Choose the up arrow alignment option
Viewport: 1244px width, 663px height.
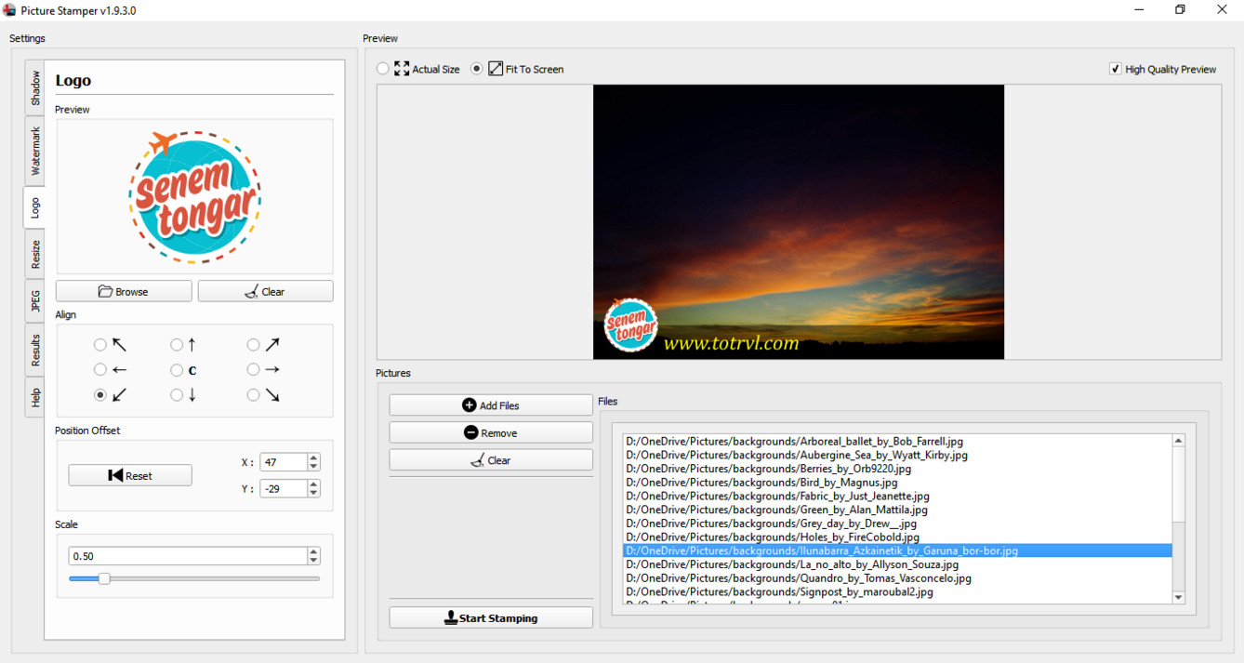pos(177,345)
